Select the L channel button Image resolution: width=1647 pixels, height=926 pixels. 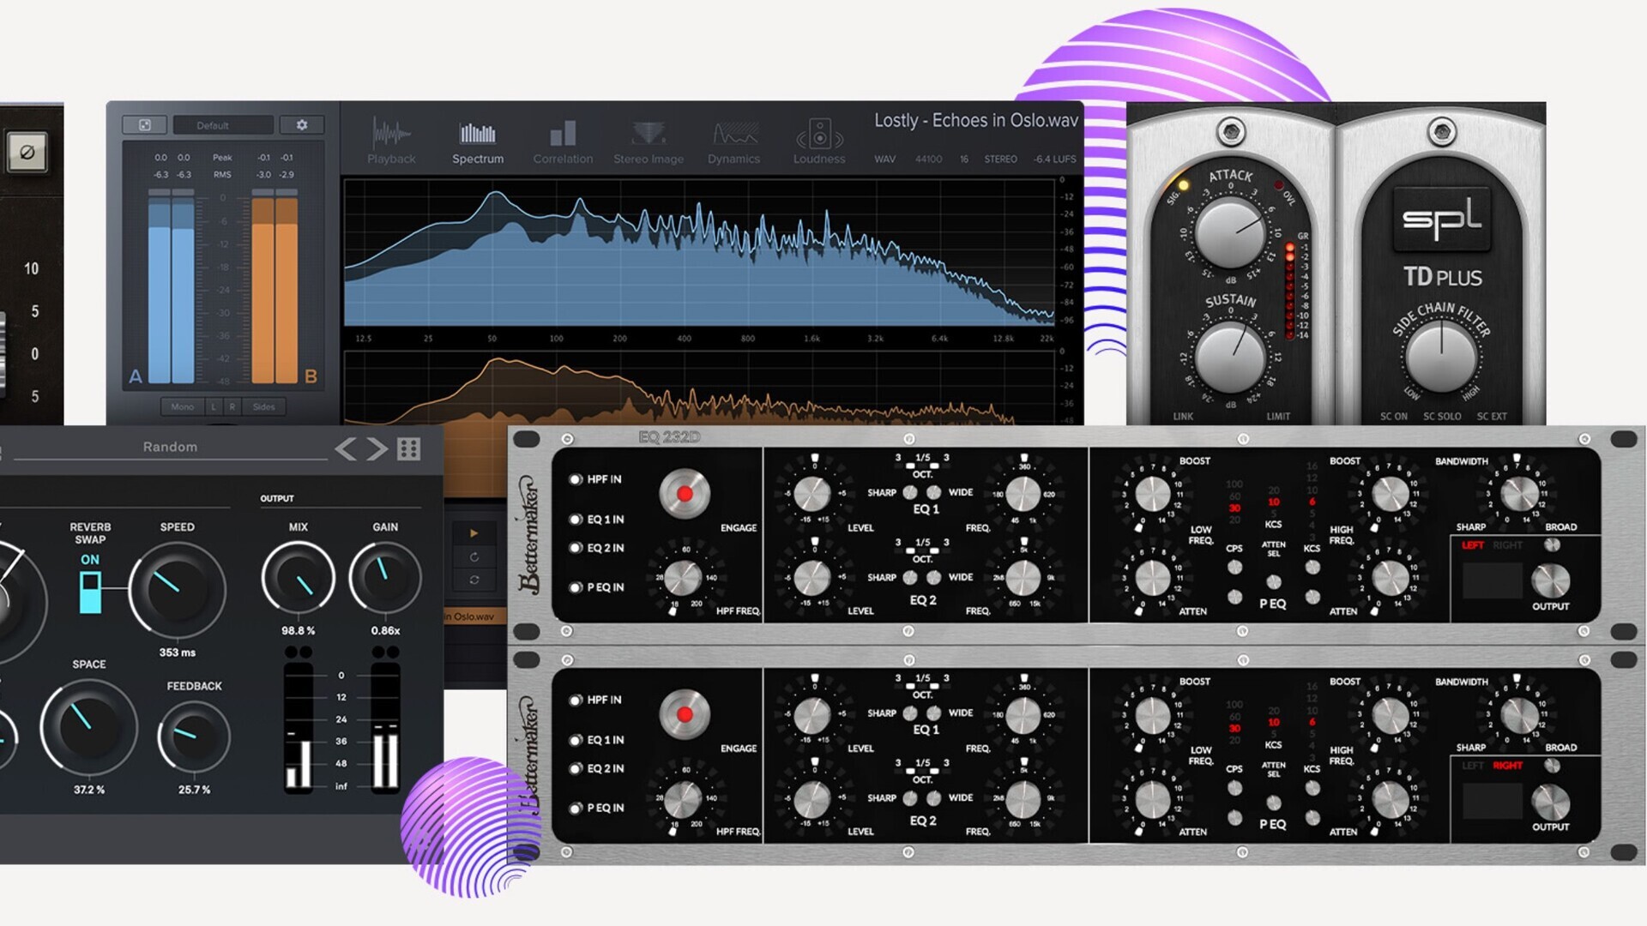pos(213,406)
